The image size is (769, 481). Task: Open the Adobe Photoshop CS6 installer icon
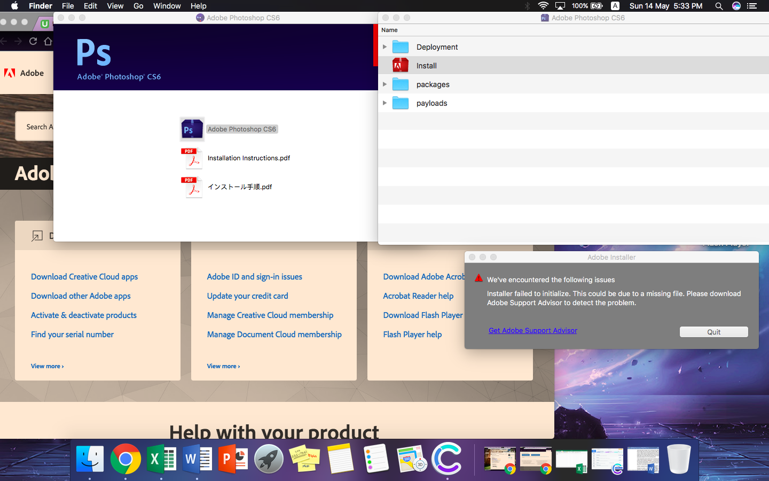click(x=192, y=129)
